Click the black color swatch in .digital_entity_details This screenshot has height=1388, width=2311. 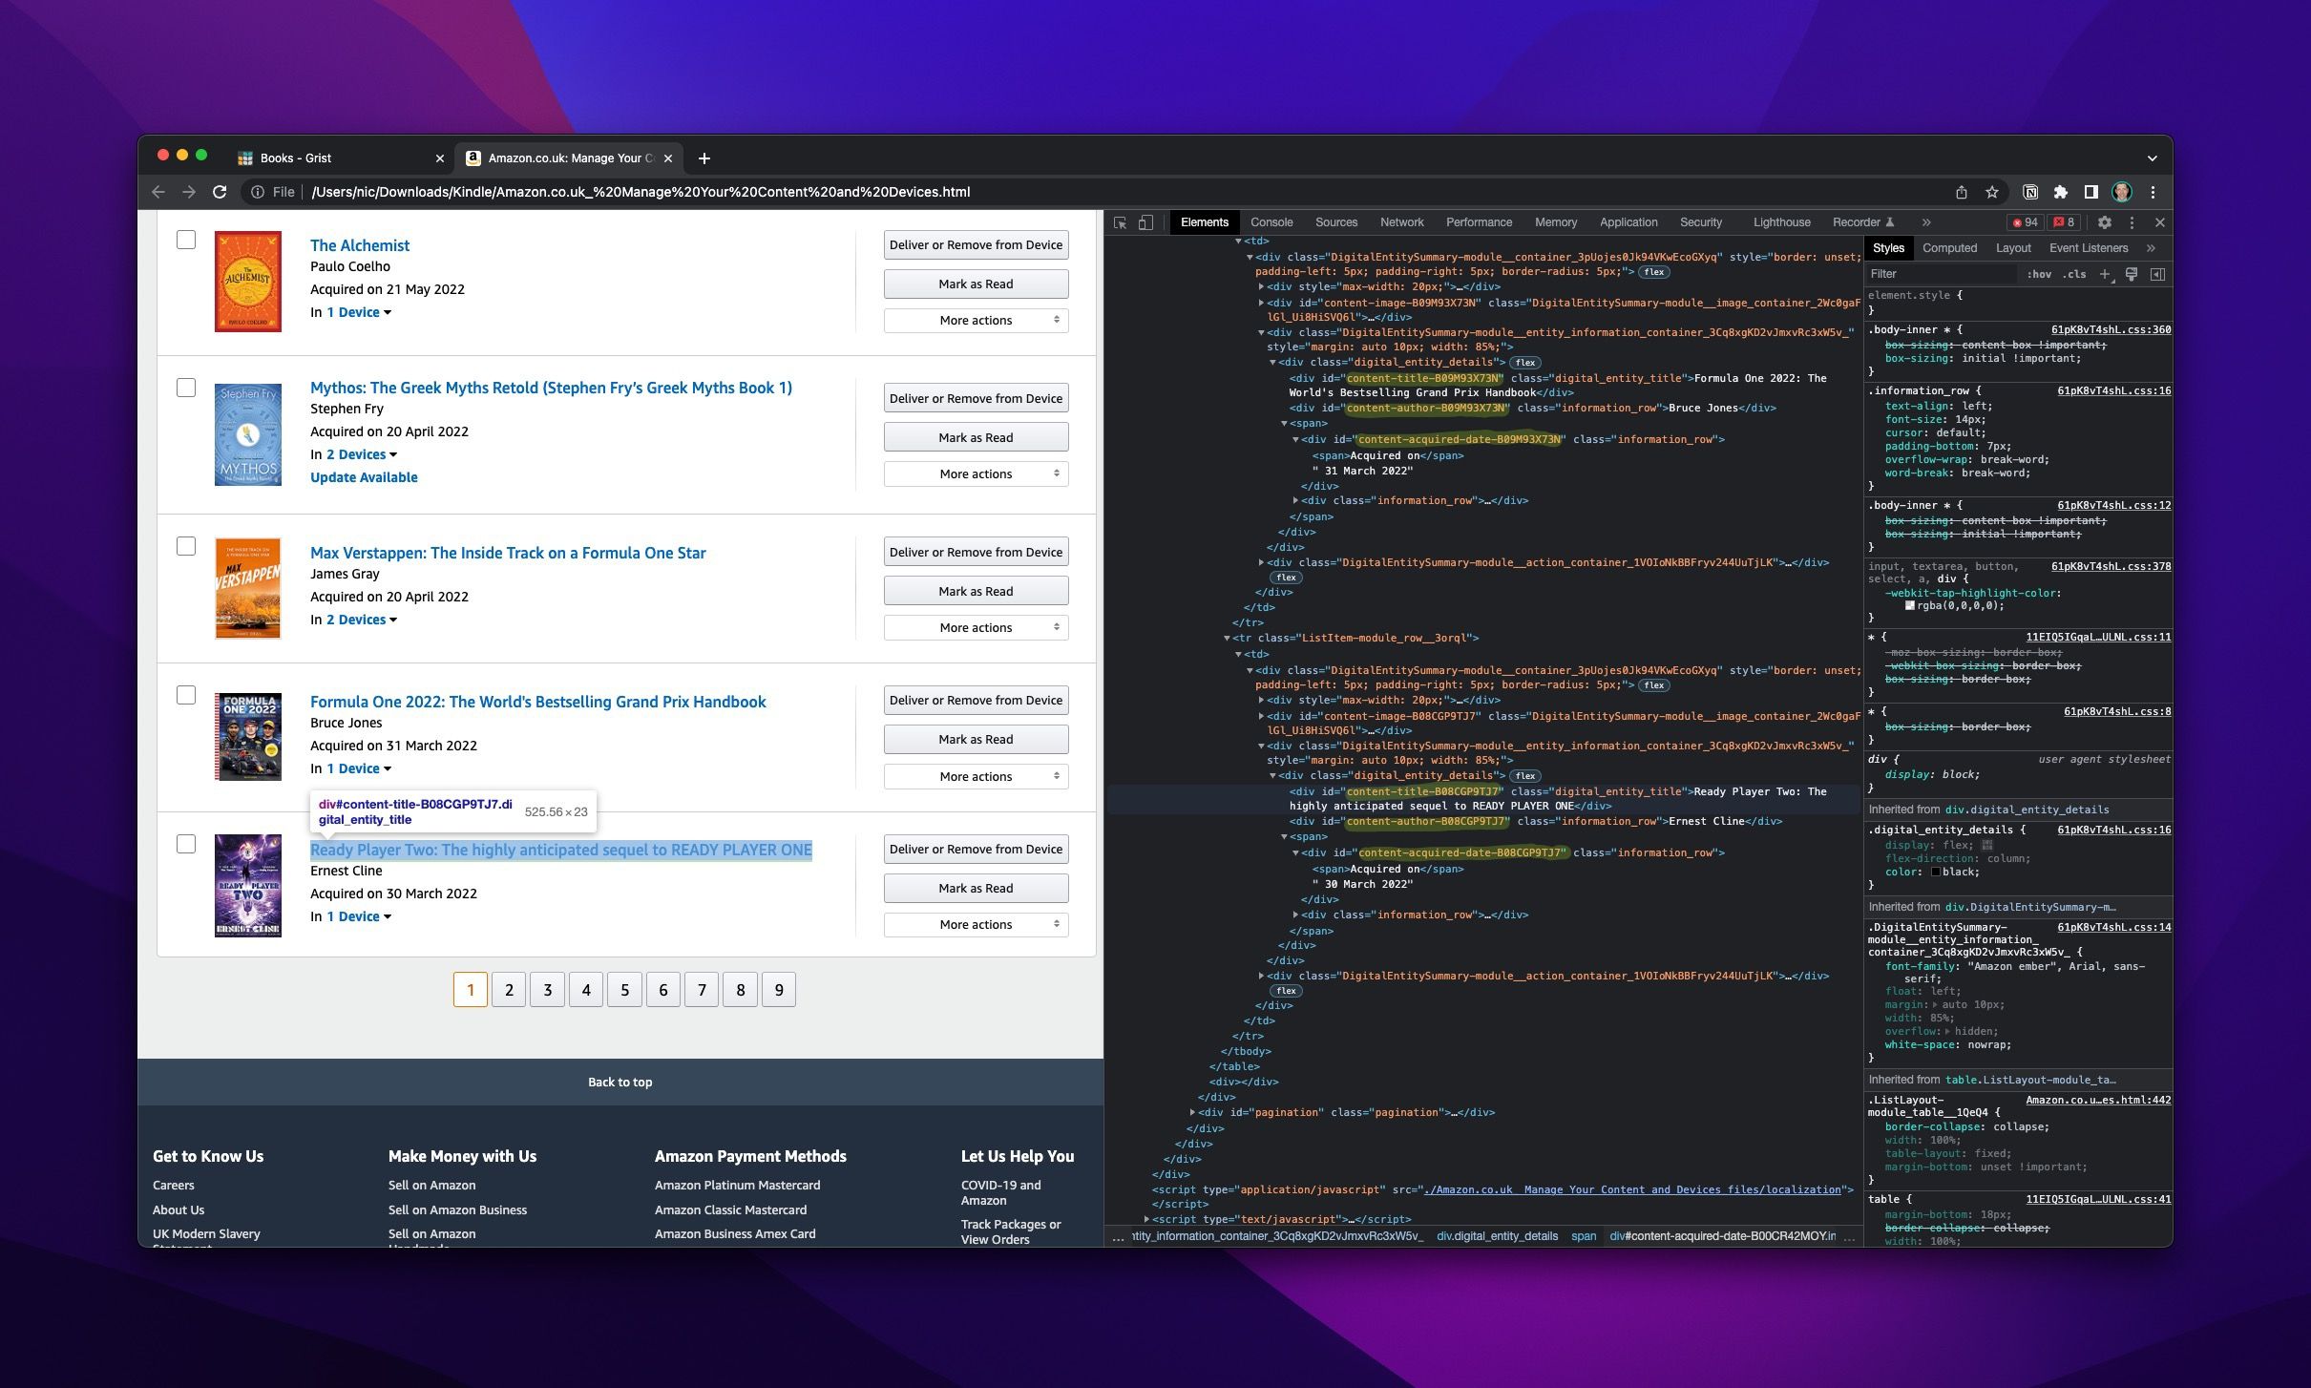(1936, 873)
